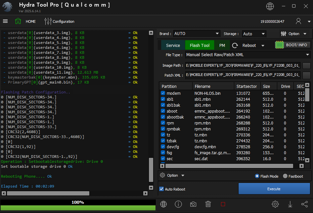
Task: Switch to the PM tab
Action: [222, 46]
